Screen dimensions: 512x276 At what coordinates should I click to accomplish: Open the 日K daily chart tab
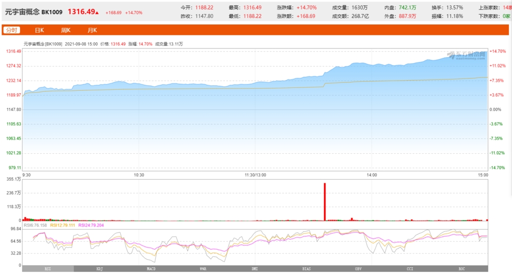[x=39, y=30]
